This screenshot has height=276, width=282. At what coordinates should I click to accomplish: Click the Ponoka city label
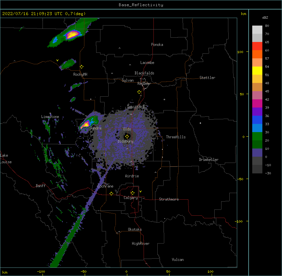click(157, 45)
